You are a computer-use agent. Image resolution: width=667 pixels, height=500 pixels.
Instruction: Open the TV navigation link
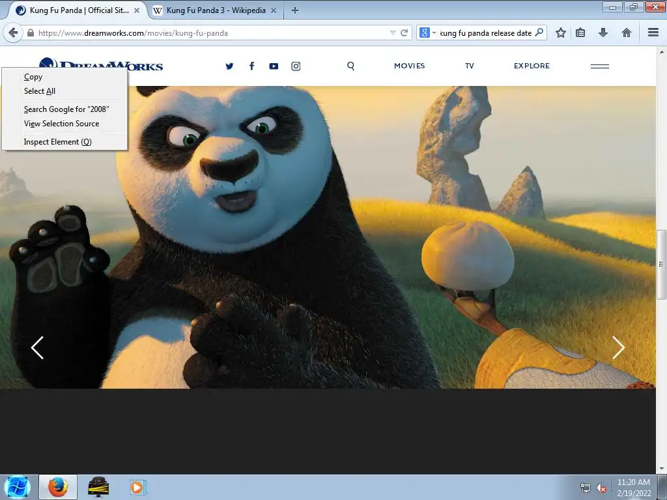[x=469, y=66]
